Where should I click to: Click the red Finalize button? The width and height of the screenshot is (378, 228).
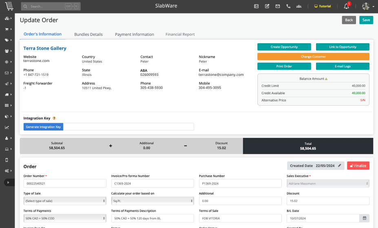[358, 166]
